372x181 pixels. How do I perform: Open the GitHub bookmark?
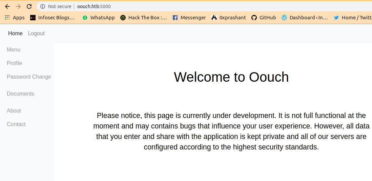pos(264,18)
